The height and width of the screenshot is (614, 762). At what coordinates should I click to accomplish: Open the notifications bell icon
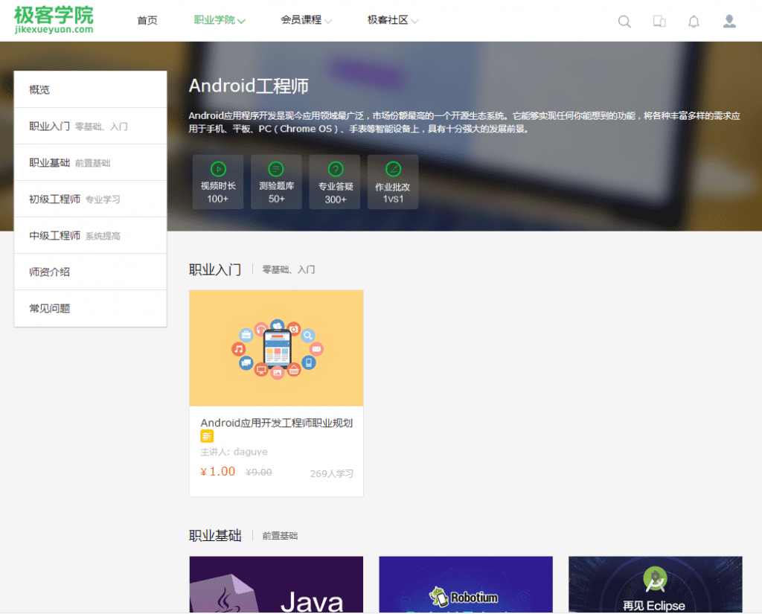pos(694,22)
